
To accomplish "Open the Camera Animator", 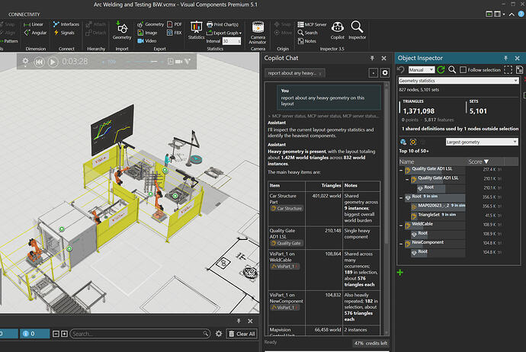I will (x=258, y=33).
